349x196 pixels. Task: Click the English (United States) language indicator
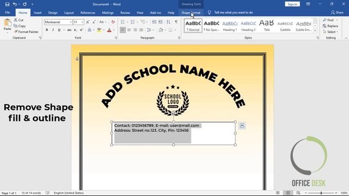[x=69, y=193]
